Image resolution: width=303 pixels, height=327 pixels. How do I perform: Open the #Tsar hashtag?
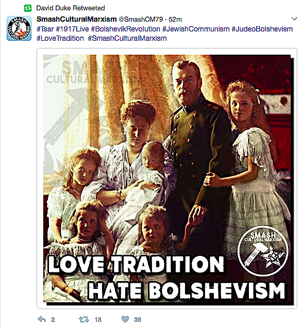(45, 29)
